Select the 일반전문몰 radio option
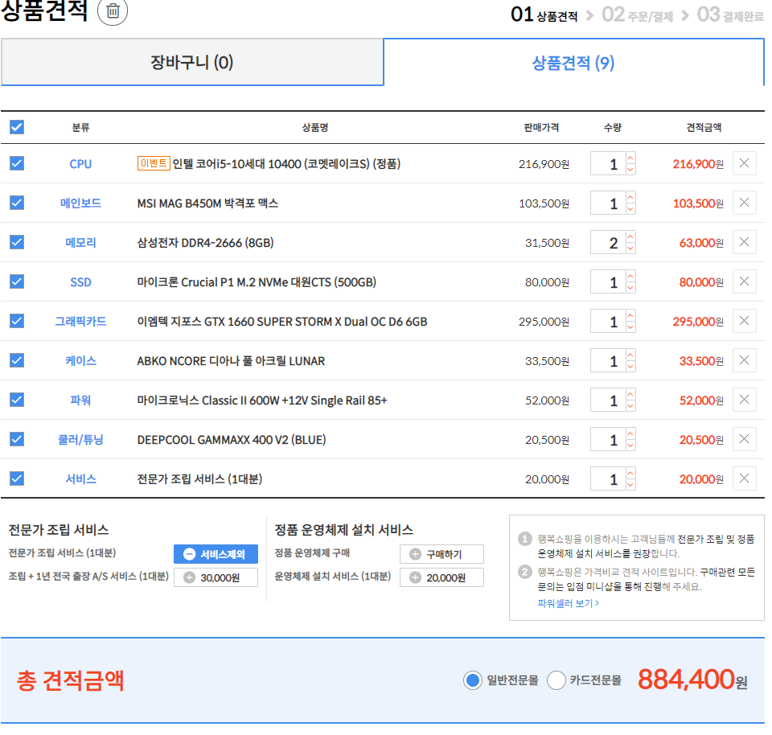The width and height of the screenshot is (772, 735). [x=473, y=680]
